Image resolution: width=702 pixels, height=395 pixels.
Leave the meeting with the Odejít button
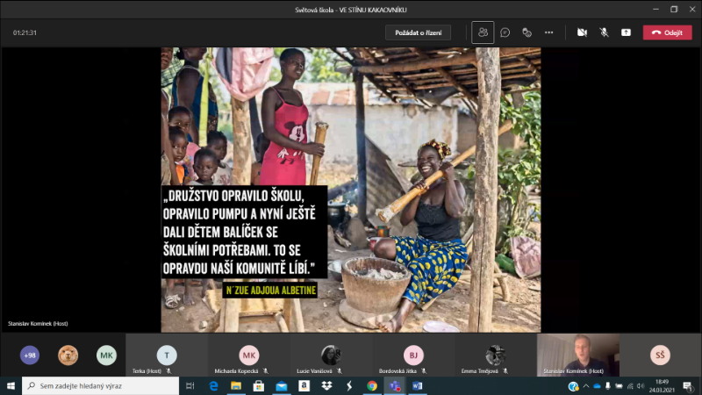[x=667, y=32]
